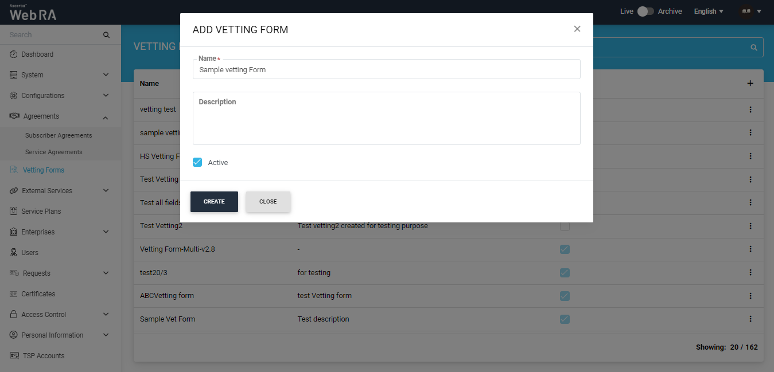Click the Dashboard gauge icon
The width and height of the screenshot is (774, 372).
click(x=14, y=54)
